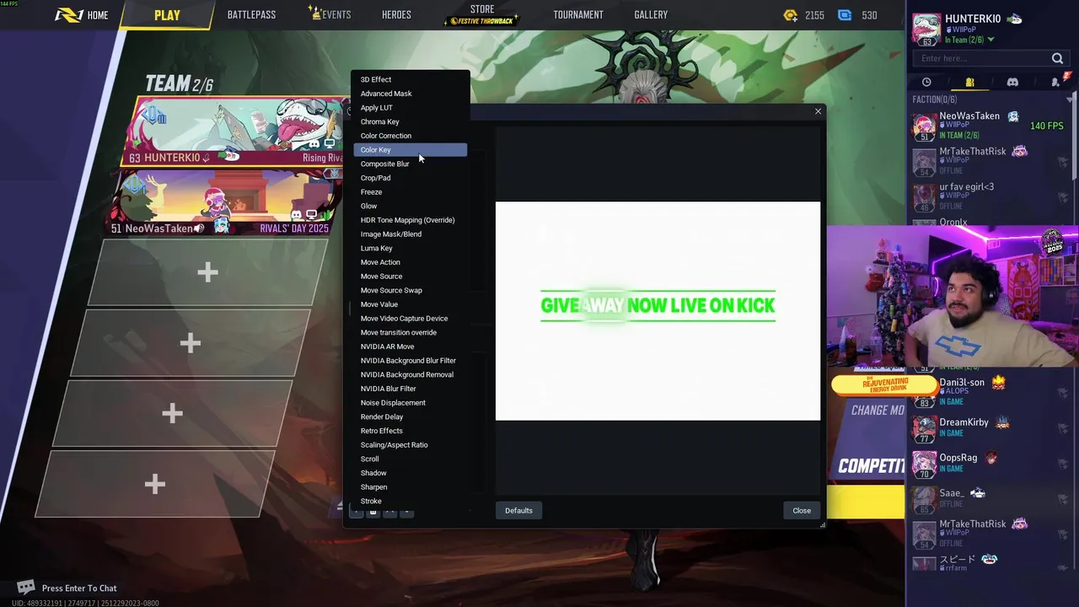Click Dani3l-son's flame emblem badge
Viewport: 1079px width, 607px height.
tap(999, 382)
